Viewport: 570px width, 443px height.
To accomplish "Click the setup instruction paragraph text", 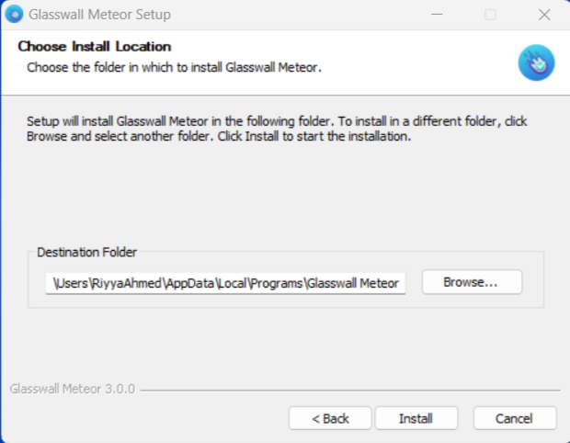I will tap(276, 129).
